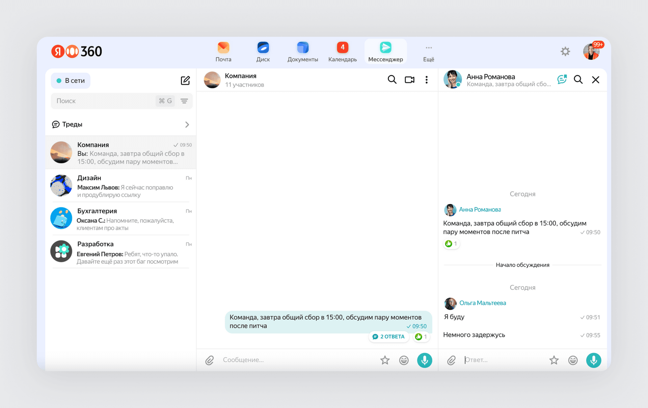This screenshot has width=648, height=408.
Task: Open the В сети status selector
Action: [71, 81]
